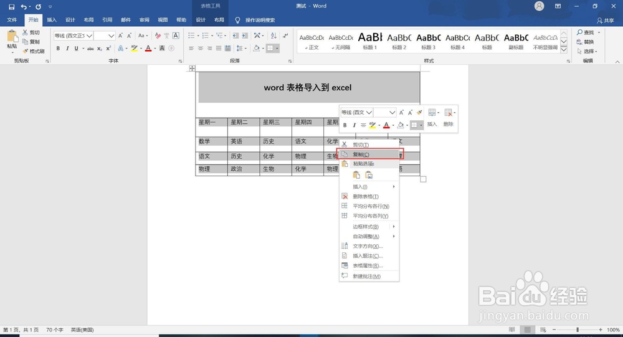
Task: Click the word count 70 个字 in the status bar
Action: (x=55, y=330)
